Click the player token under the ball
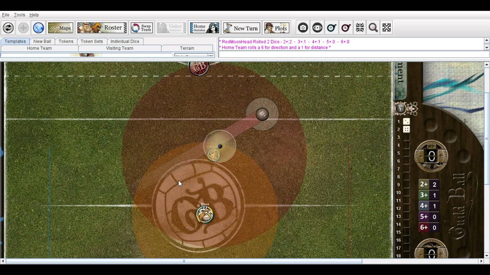Viewport: 490px width, 275px height. coord(213,154)
